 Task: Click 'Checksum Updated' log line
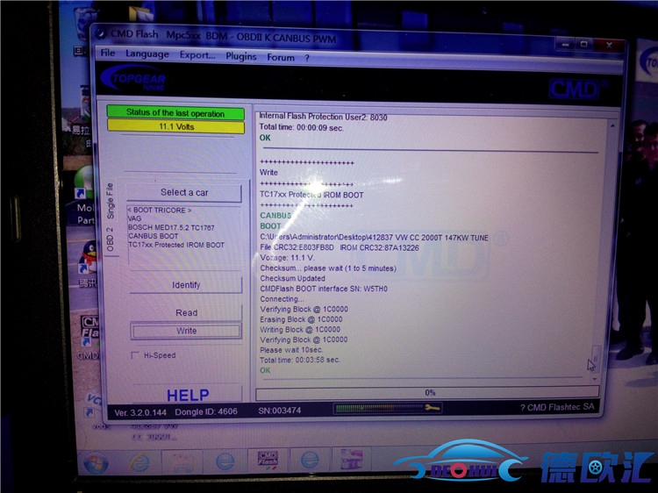(x=292, y=278)
